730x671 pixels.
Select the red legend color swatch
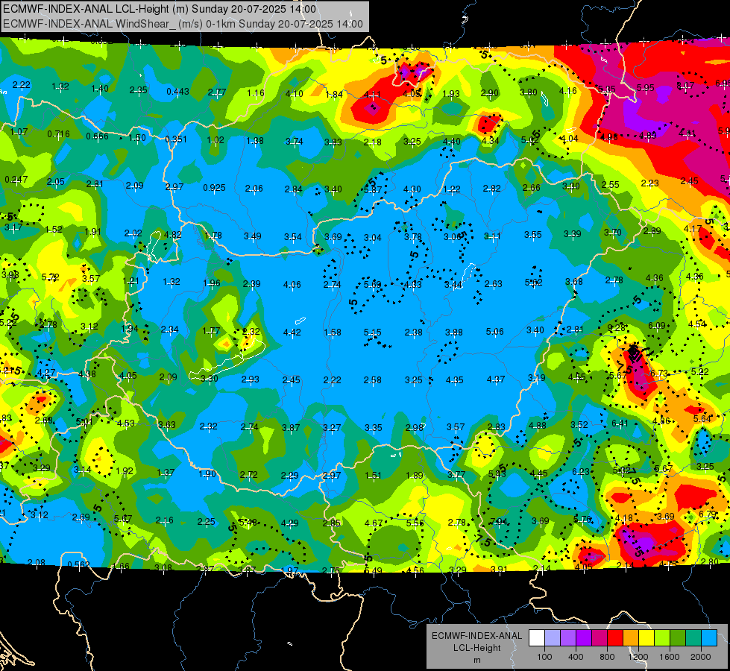pos(615,638)
